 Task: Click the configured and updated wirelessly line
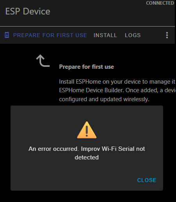point(104,99)
